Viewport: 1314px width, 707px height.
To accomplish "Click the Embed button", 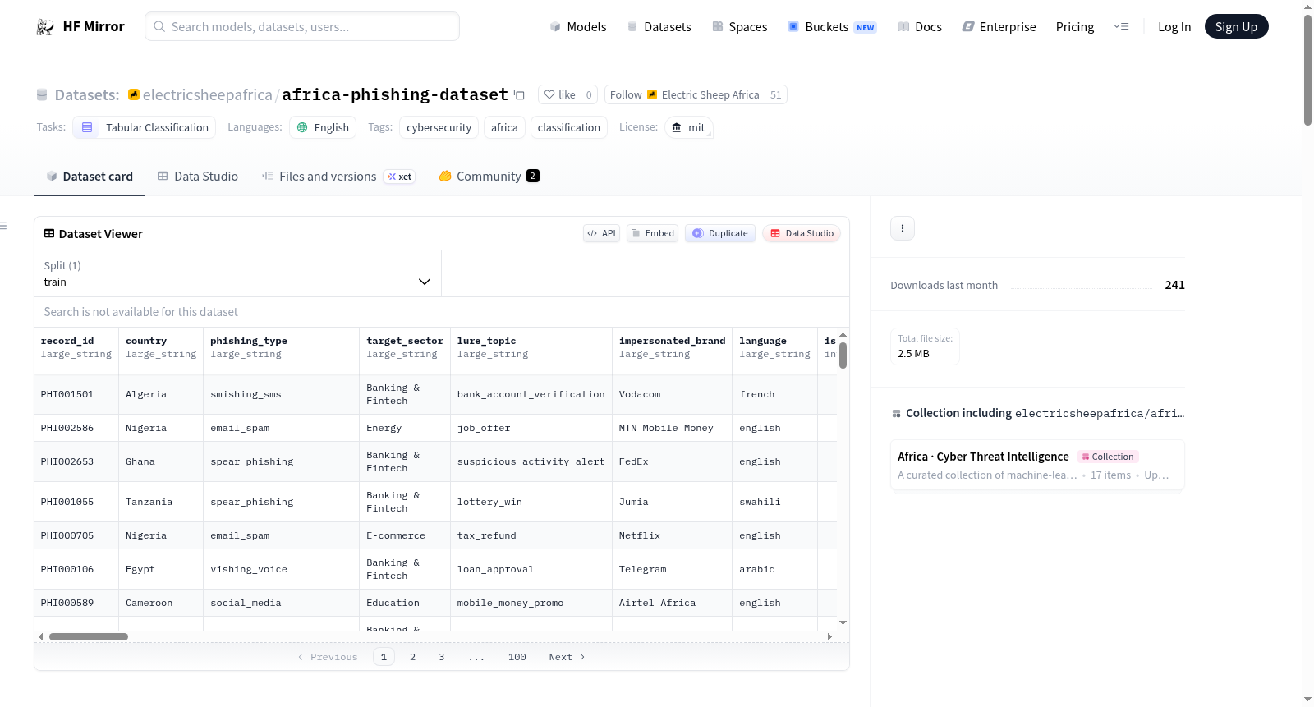I will tap(653, 233).
